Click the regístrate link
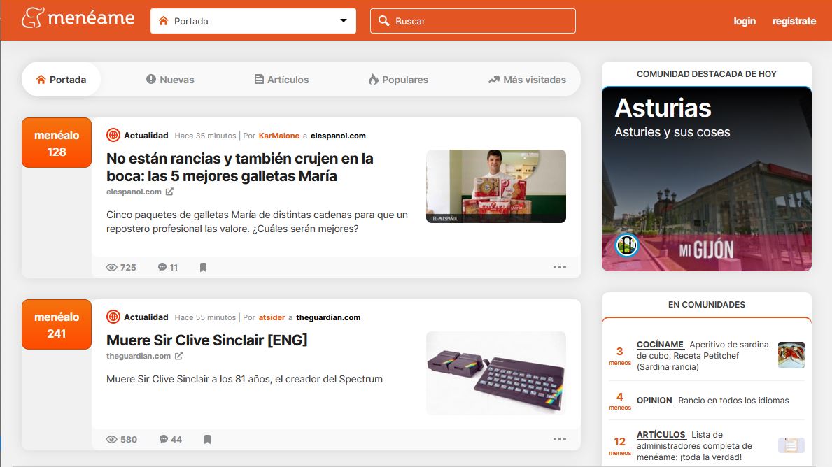Image resolution: width=832 pixels, height=467 pixels. (794, 21)
